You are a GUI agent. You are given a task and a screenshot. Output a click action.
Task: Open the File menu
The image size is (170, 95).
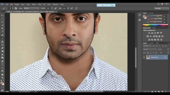(7, 4)
